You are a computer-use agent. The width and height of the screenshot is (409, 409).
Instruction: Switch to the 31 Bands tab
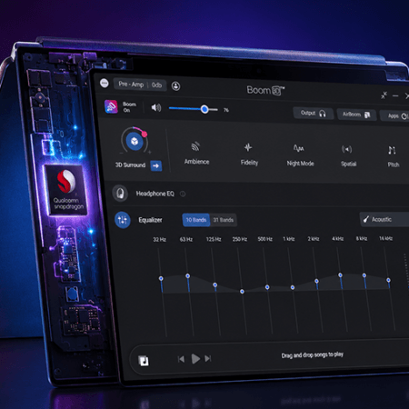(x=224, y=220)
